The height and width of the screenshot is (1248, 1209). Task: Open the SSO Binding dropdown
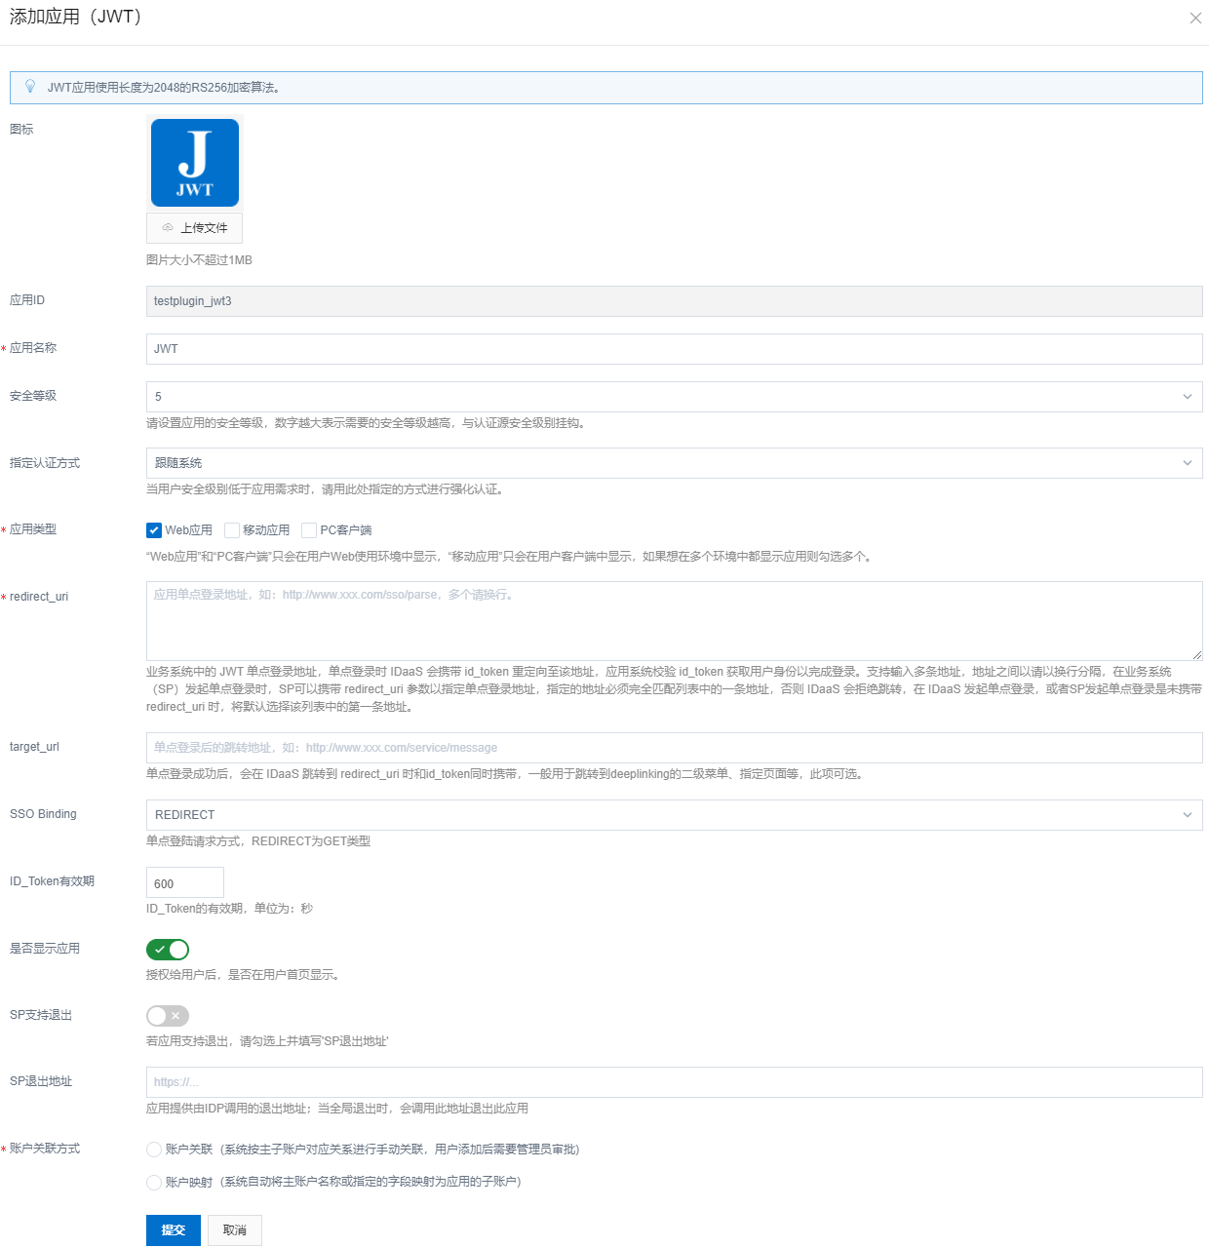tap(673, 815)
